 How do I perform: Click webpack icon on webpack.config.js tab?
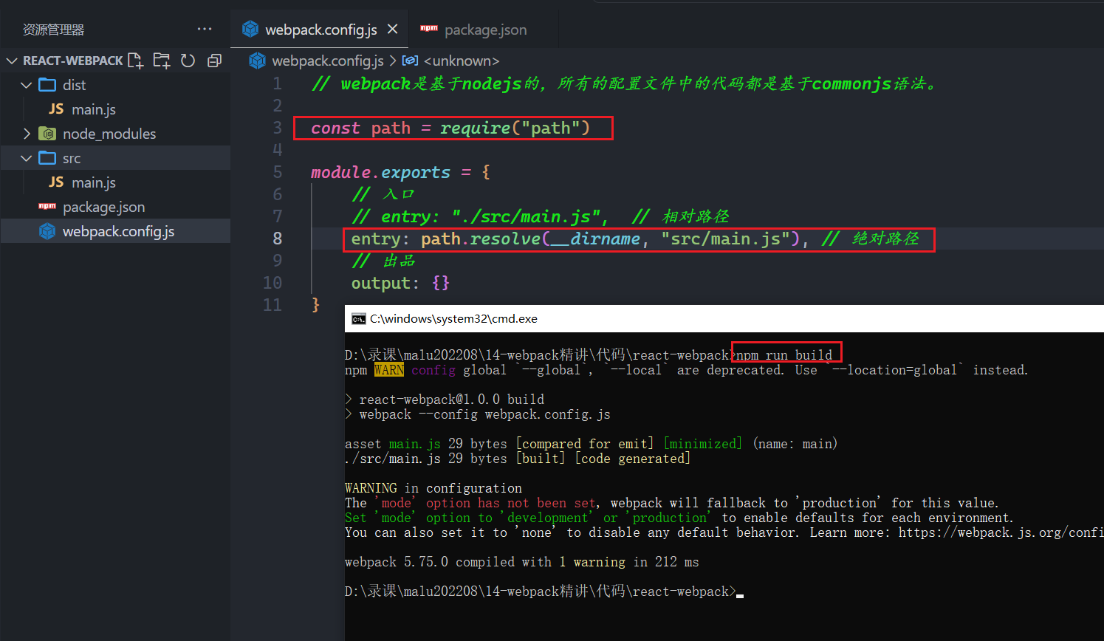coord(250,29)
